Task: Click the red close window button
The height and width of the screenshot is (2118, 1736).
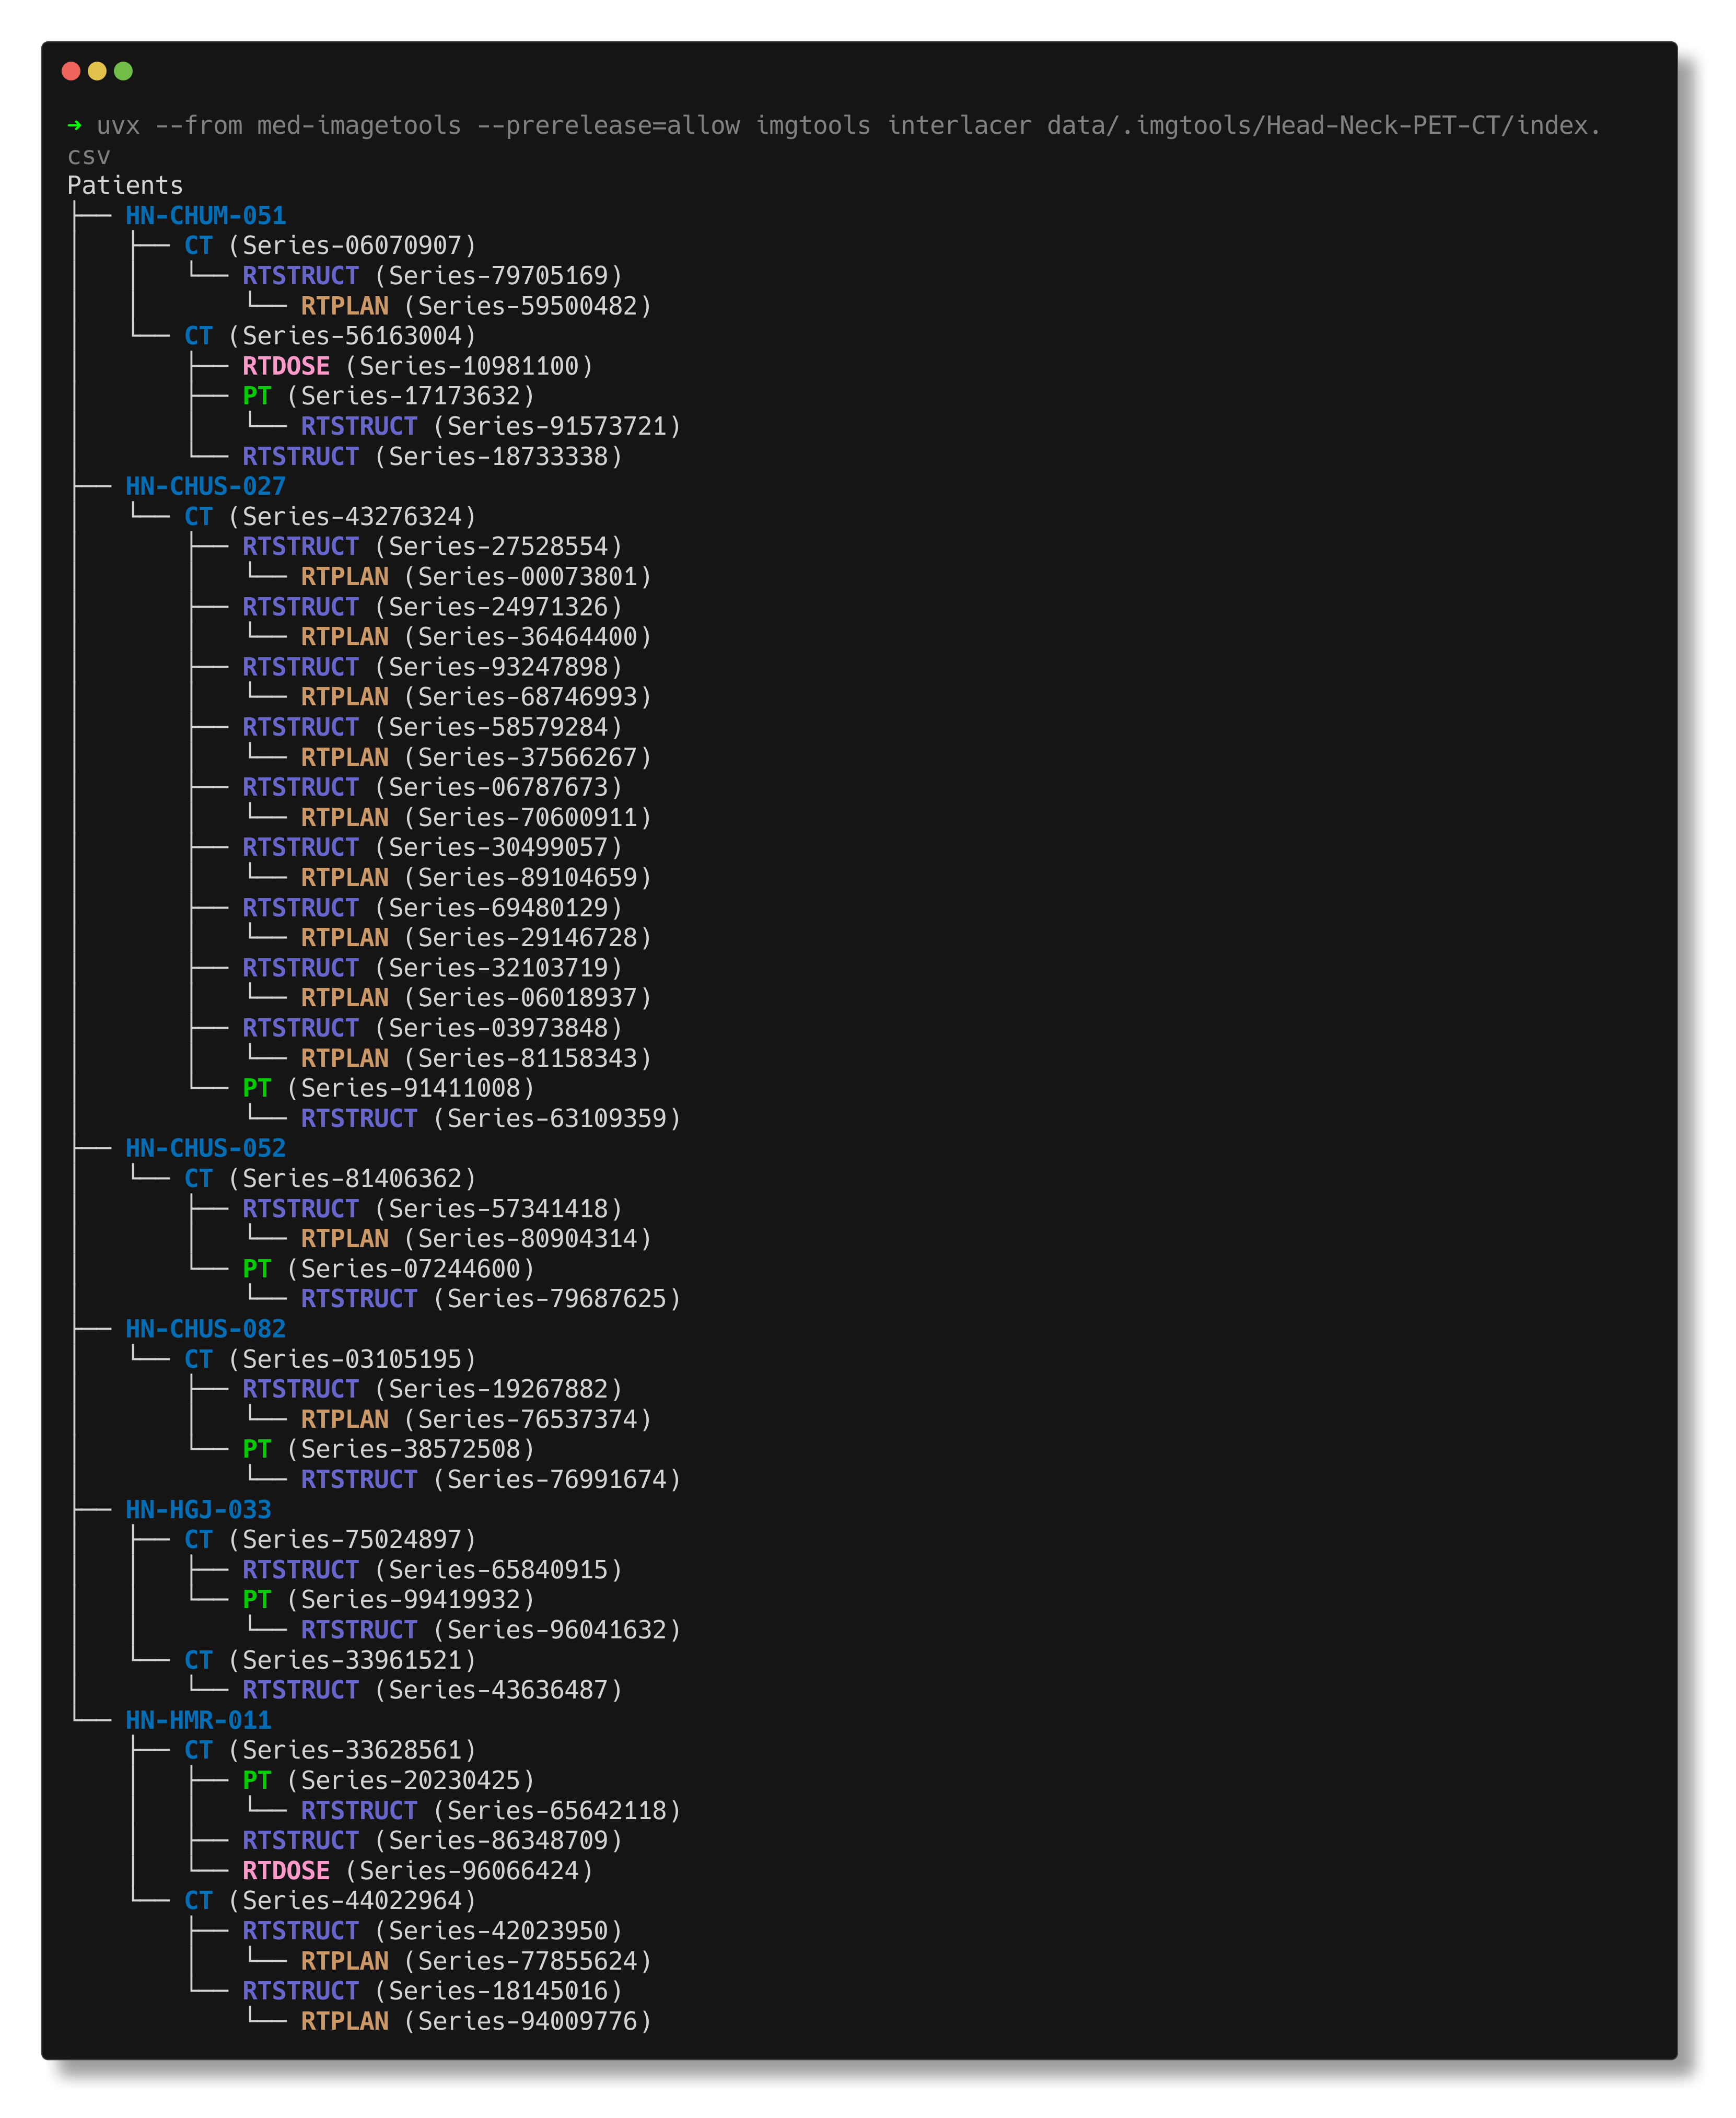Action: [71, 71]
